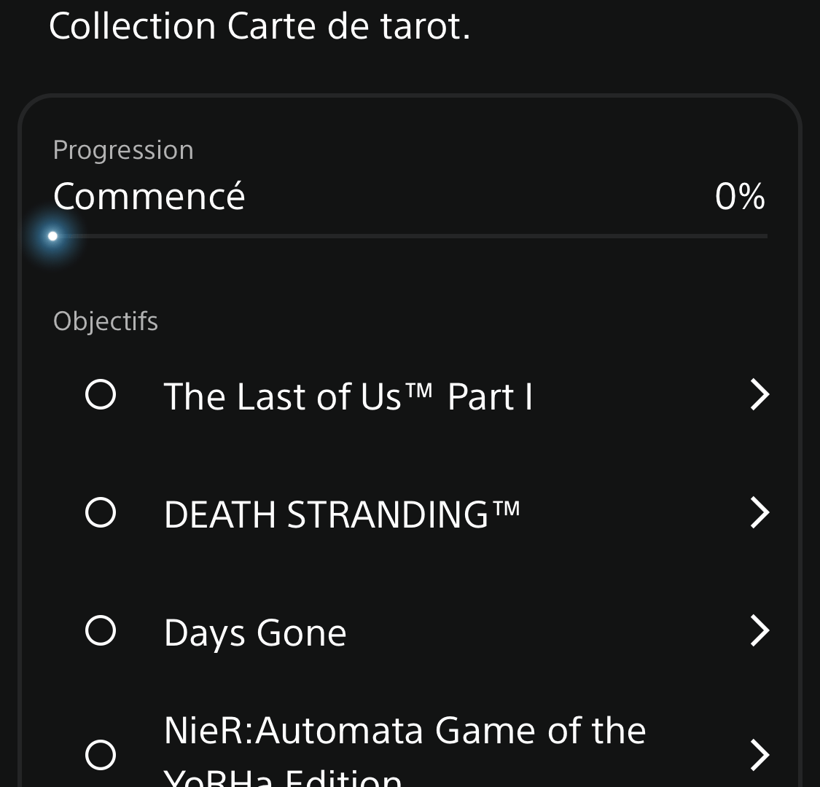Click the Progression section label
This screenshot has width=820, height=787.
pos(123,151)
